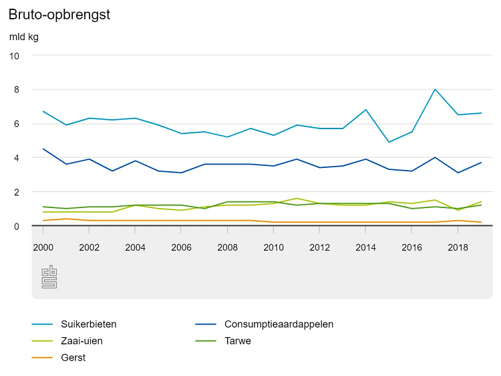The width and height of the screenshot is (501, 376).
Task: Select the Suikerbieten low point at 2015
Action: pos(389,142)
